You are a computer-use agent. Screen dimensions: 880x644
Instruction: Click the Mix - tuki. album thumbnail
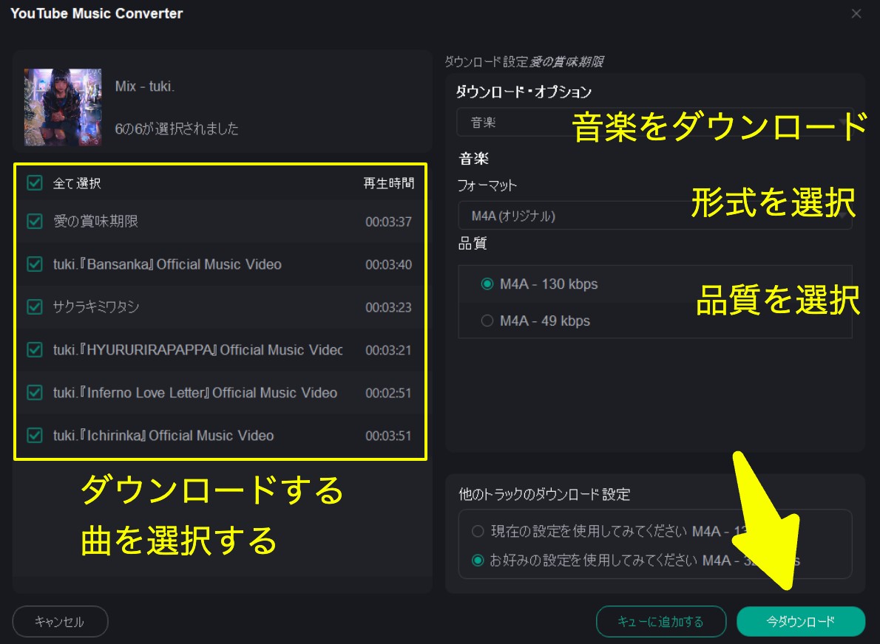pos(63,107)
